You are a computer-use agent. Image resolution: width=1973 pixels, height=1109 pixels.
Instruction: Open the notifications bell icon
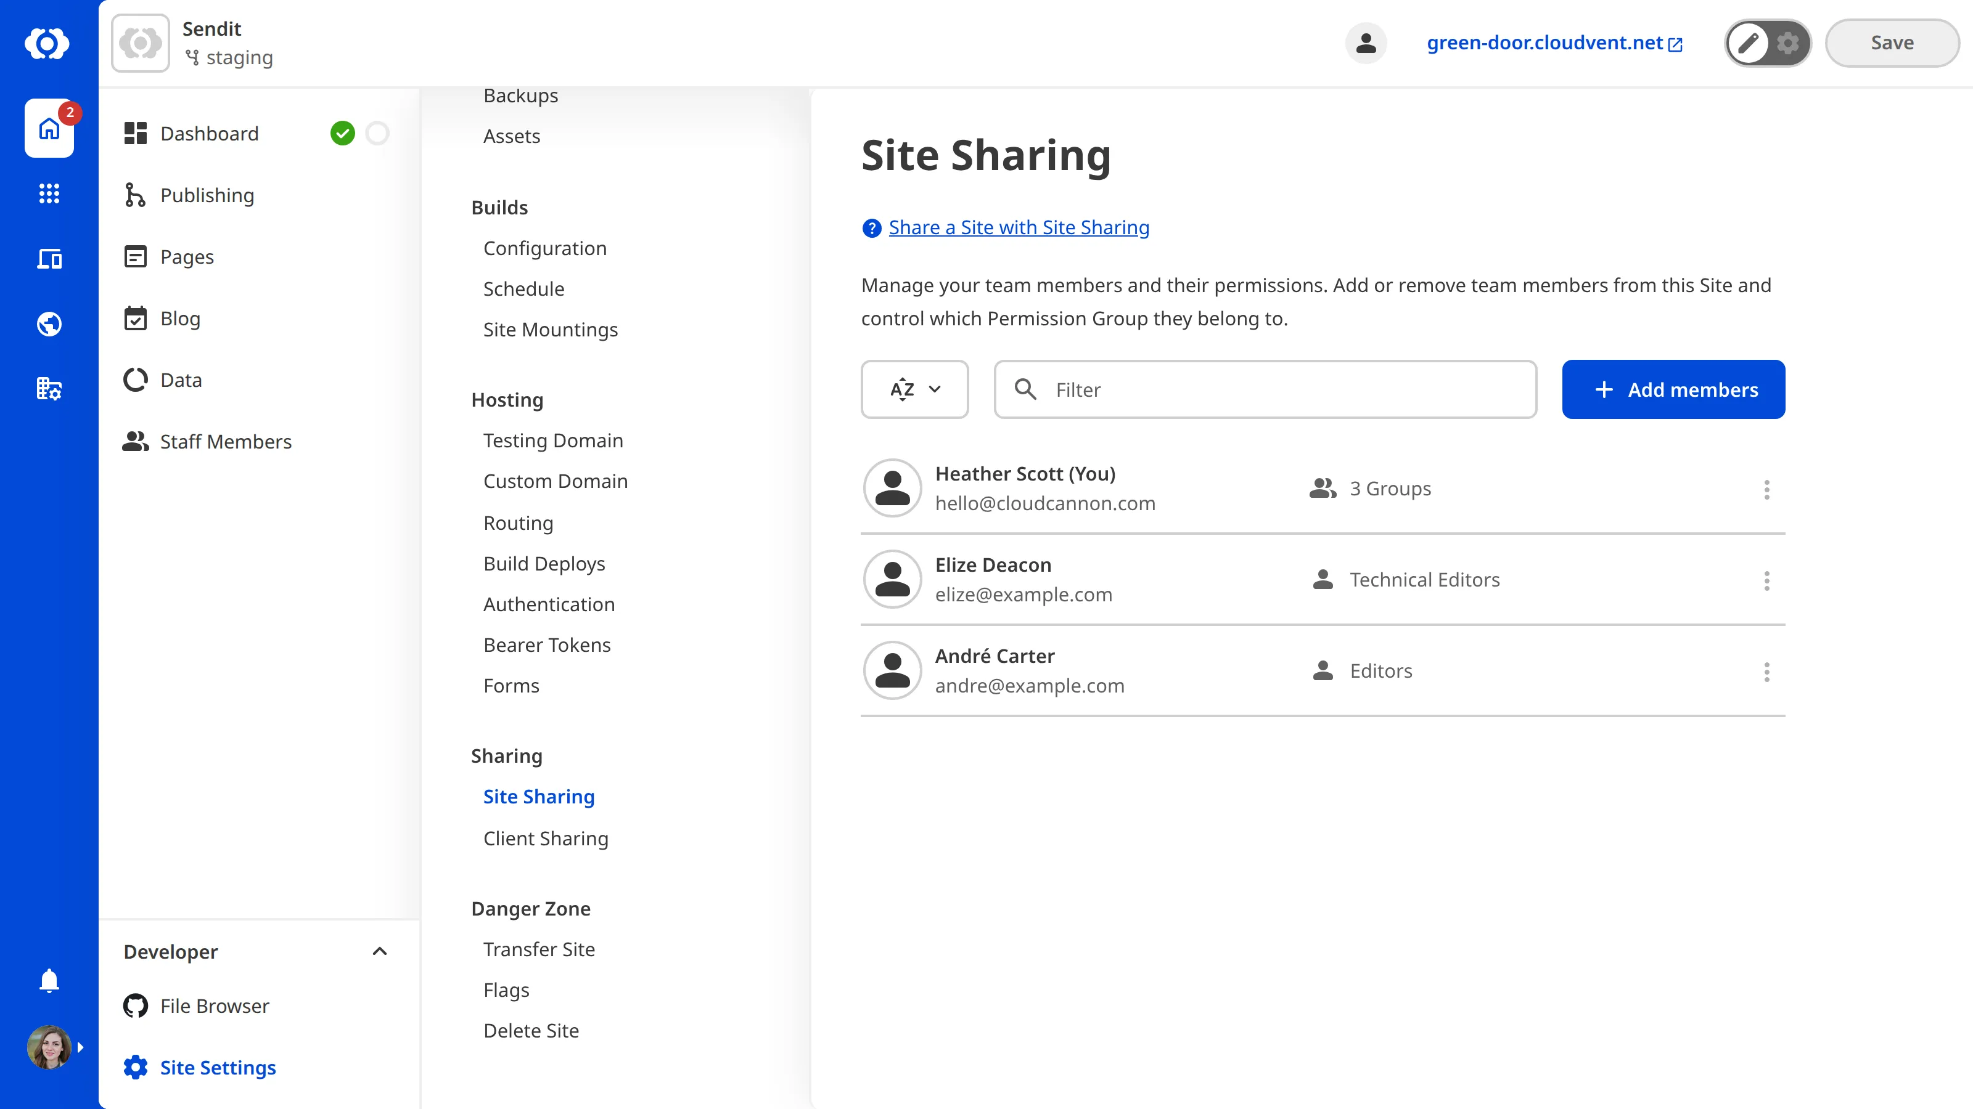click(x=48, y=980)
